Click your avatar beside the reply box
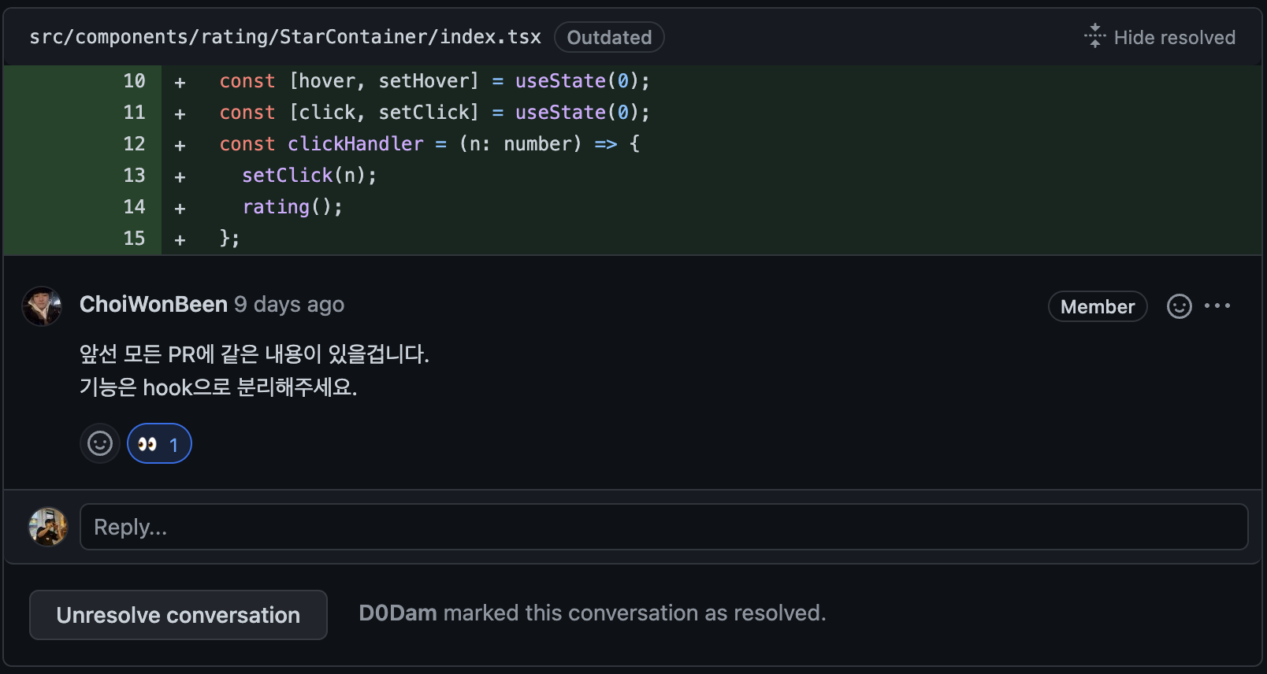The width and height of the screenshot is (1267, 674). click(48, 527)
